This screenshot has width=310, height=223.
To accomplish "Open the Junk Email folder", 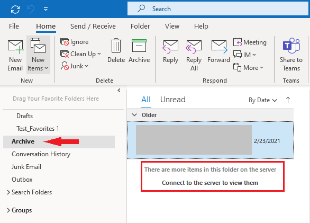I will coord(26,167).
